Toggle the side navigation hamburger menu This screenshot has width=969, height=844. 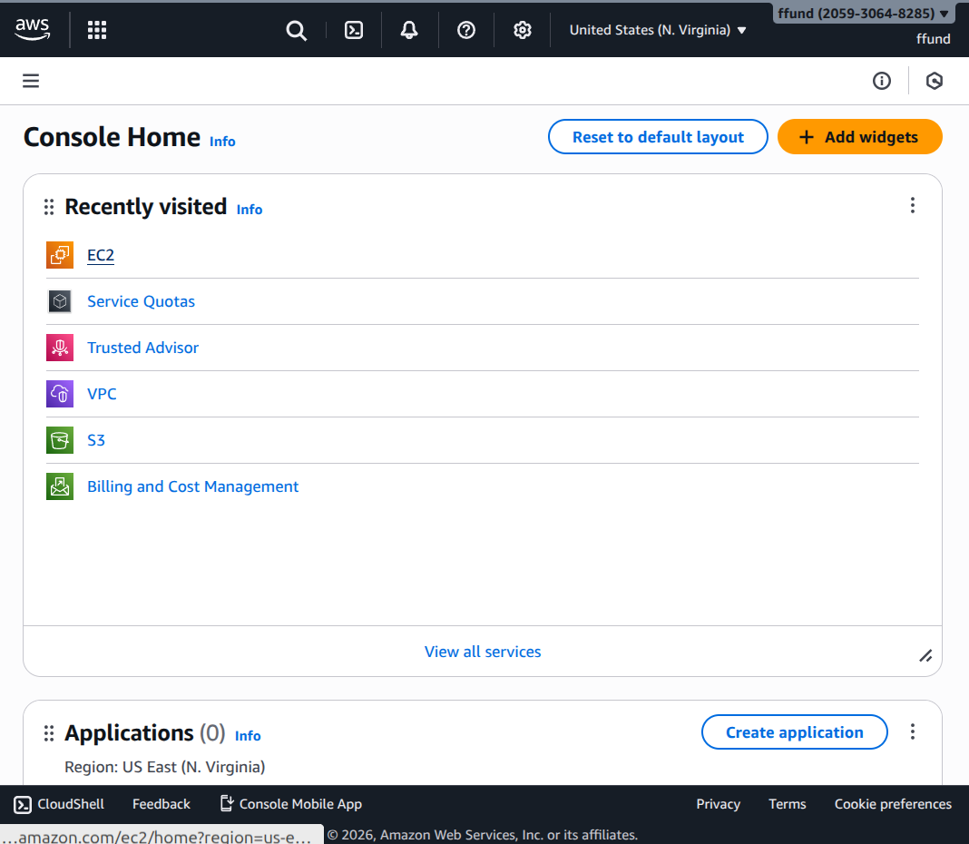click(31, 81)
